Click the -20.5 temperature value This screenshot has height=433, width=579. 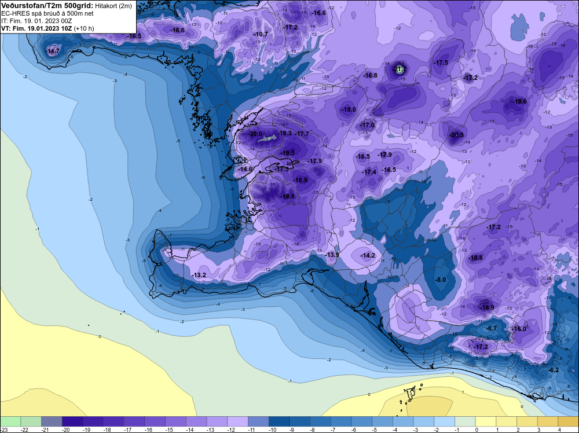tap(456, 135)
